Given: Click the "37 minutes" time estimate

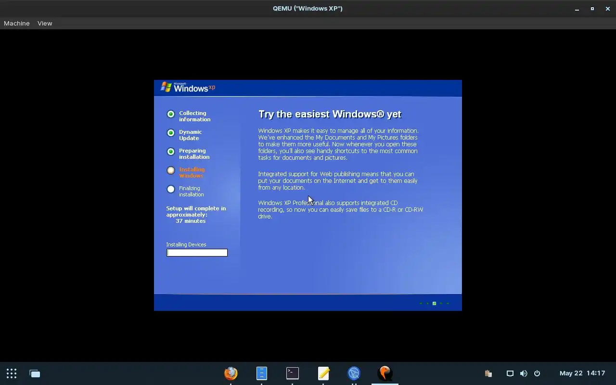Looking at the screenshot, I should (x=191, y=221).
